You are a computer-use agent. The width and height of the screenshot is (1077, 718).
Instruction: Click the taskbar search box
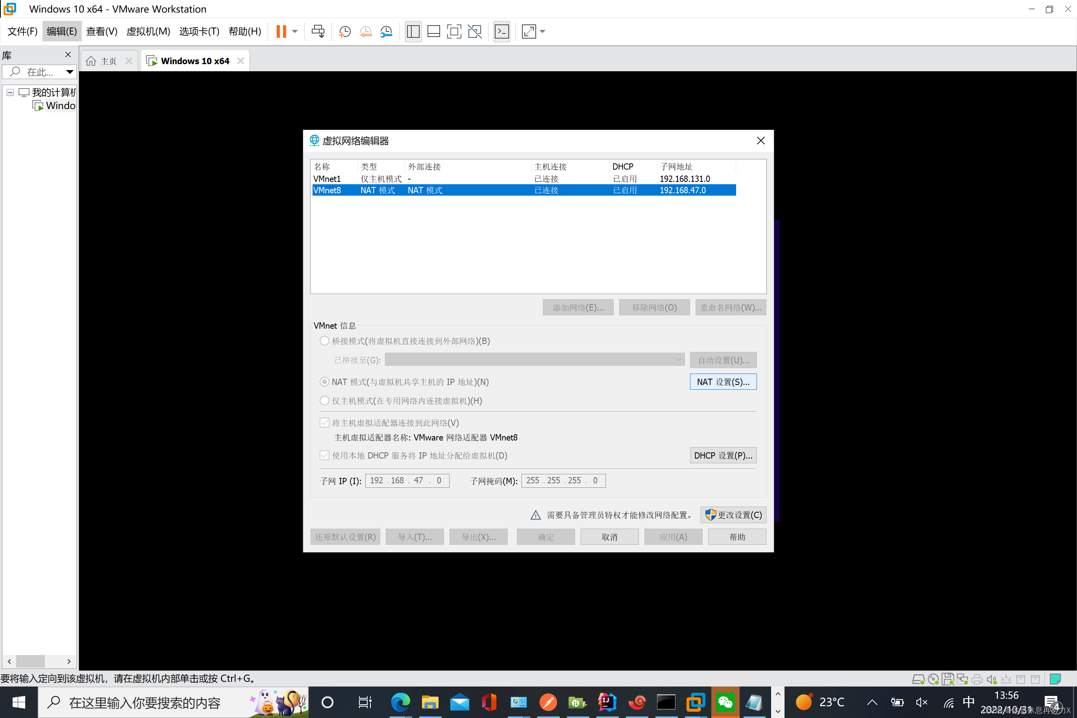tap(173, 702)
